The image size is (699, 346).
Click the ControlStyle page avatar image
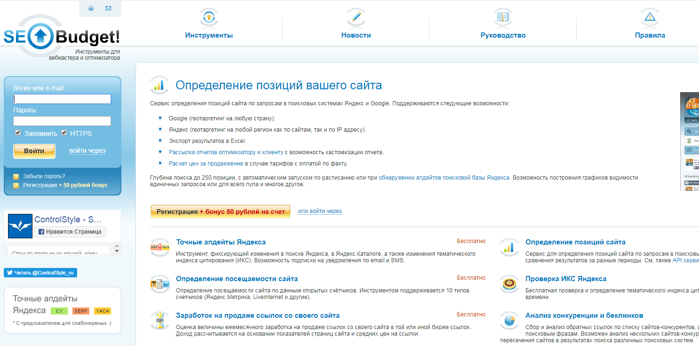[20, 226]
